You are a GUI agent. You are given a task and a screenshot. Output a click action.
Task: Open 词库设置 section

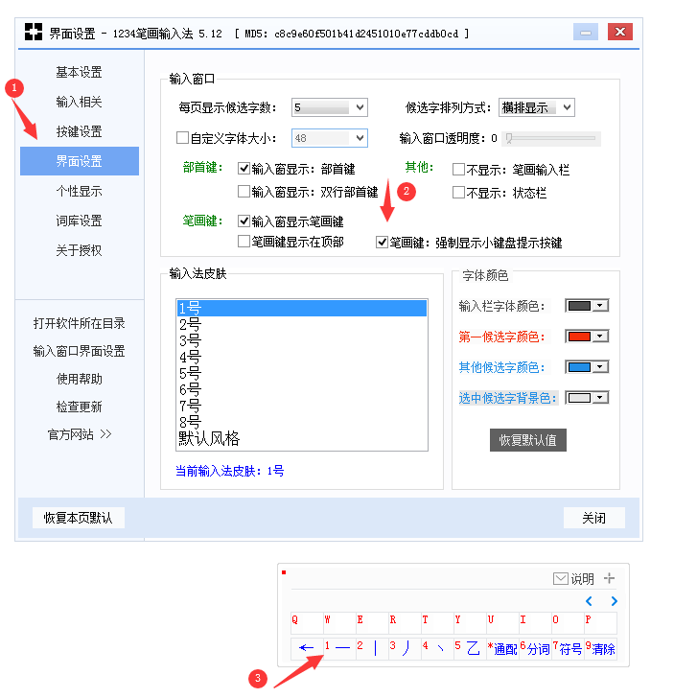(x=79, y=221)
